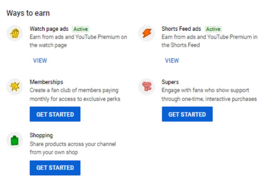Click the pink heart Supers icon
Screen dimensions: 269x181
tap(147, 87)
